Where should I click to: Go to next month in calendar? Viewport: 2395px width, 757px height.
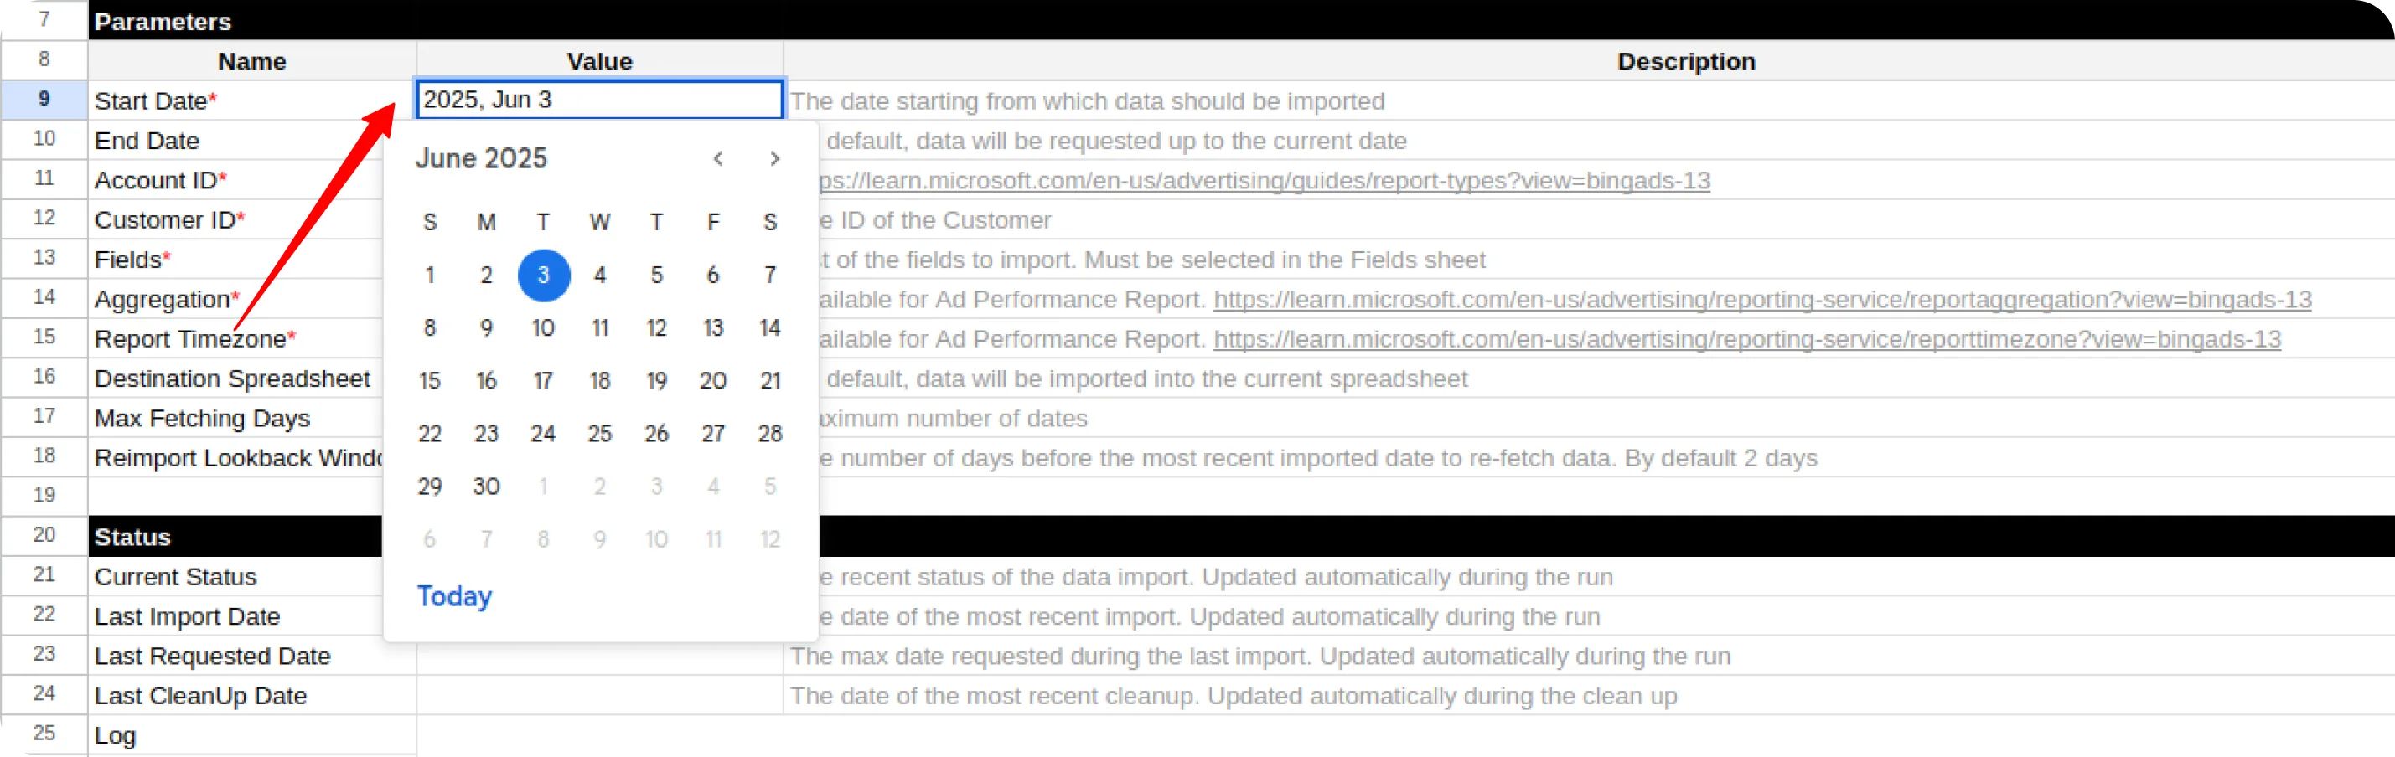click(x=774, y=159)
